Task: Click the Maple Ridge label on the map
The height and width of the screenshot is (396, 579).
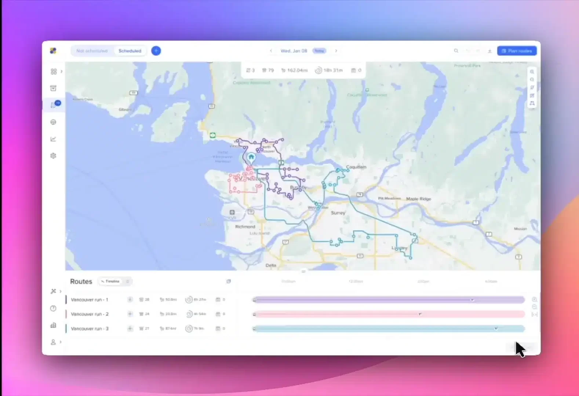Action: pyautogui.click(x=419, y=199)
